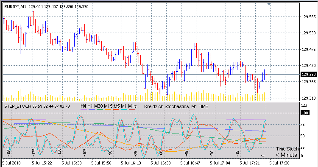
Task: Click the 5 Jul 17:38 time label
Action: [279, 163]
